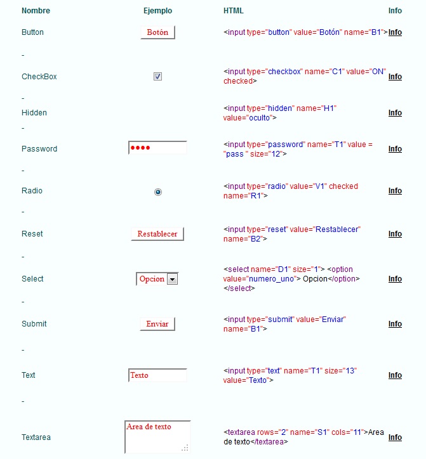
Task: Open Info link for CheckBox row
Action: pyautogui.click(x=395, y=77)
